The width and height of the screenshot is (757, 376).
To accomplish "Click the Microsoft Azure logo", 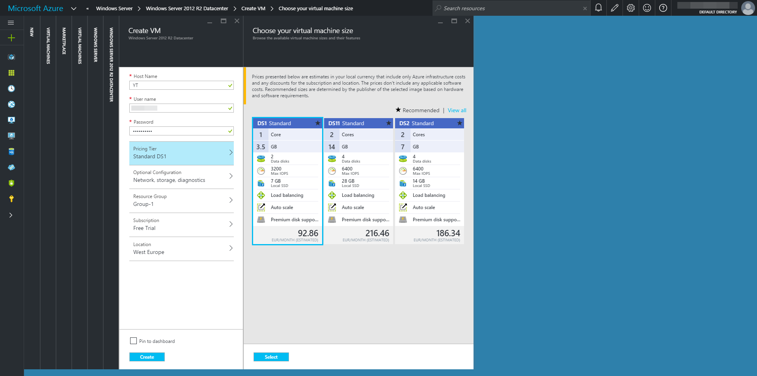I will (x=35, y=8).
